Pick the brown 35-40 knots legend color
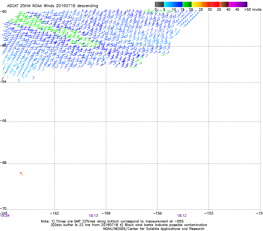The image size is (263, 231). coord(224,4)
